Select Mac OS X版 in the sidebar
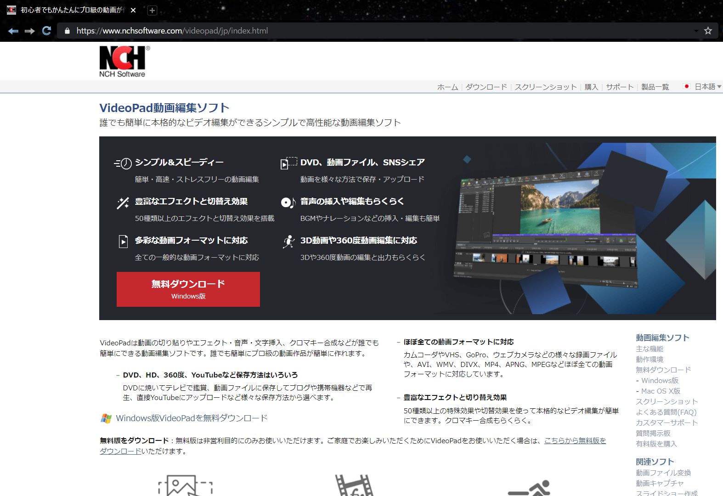The width and height of the screenshot is (723, 496). click(x=661, y=391)
